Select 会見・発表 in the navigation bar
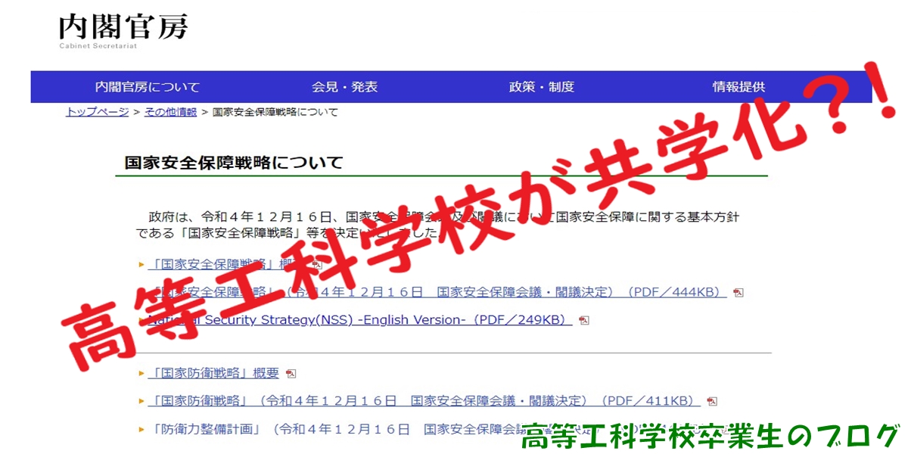 (x=344, y=87)
